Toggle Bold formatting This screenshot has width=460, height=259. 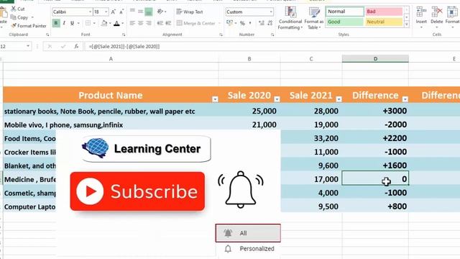point(56,23)
